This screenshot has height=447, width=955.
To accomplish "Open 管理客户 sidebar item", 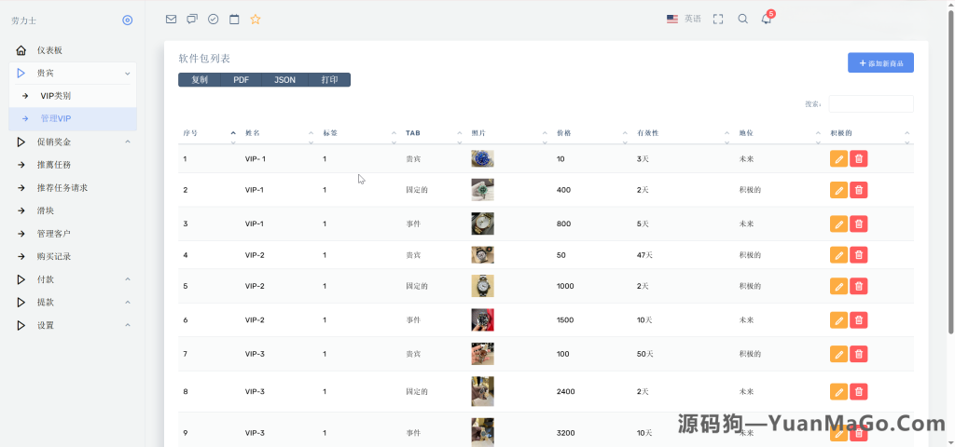I will (73, 234).
